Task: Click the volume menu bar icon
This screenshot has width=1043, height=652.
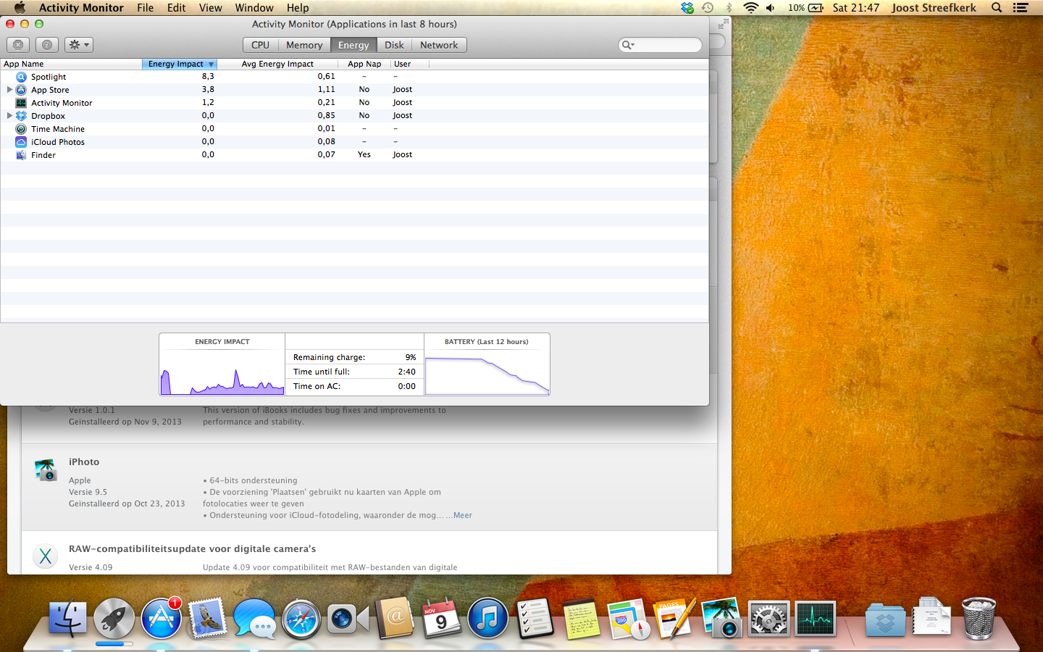Action: [x=771, y=8]
